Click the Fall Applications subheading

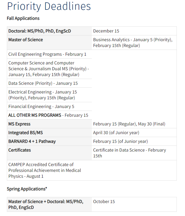[x=23, y=18]
